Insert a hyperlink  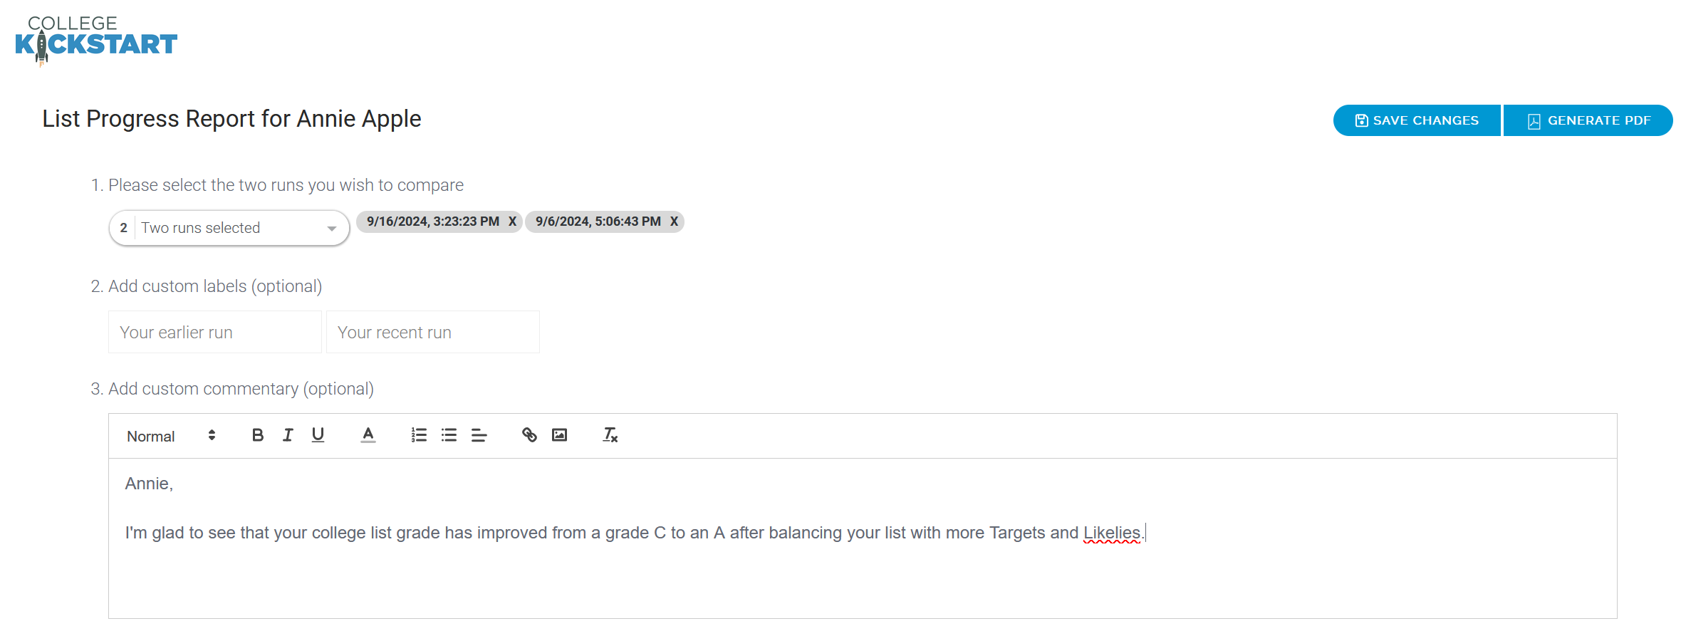click(529, 435)
